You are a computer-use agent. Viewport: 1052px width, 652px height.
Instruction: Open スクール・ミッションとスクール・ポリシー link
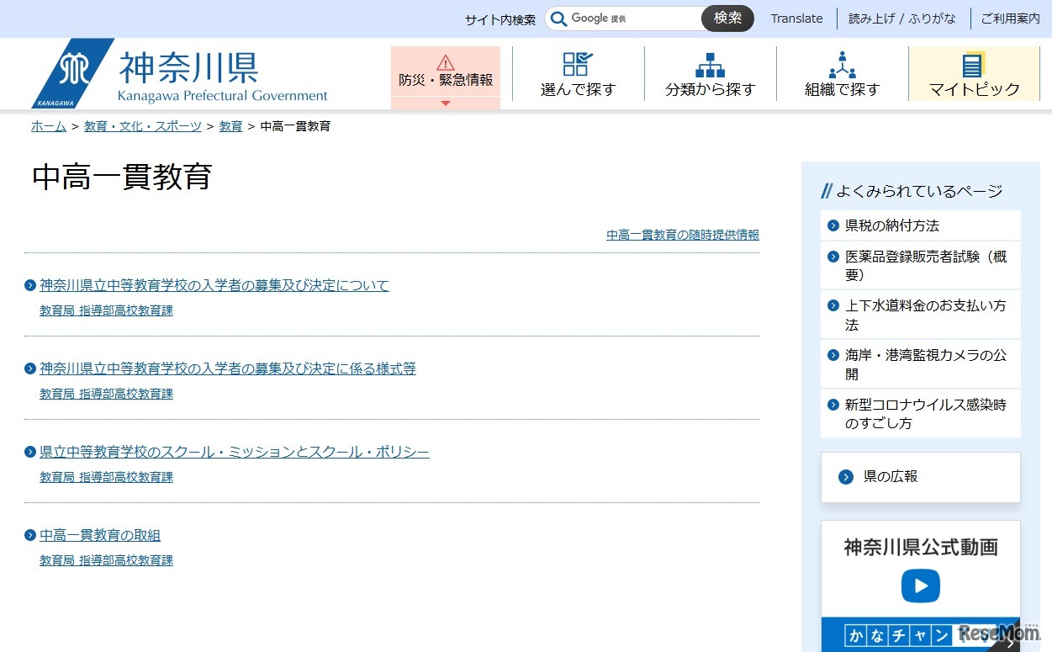[x=234, y=452]
